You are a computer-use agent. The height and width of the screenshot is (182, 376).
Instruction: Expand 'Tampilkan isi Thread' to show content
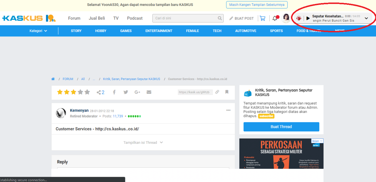point(143,142)
